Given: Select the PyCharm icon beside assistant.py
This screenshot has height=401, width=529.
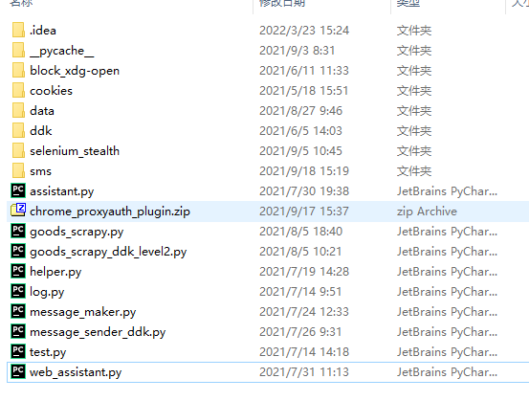Looking at the screenshot, I should (x=18, y=190).
